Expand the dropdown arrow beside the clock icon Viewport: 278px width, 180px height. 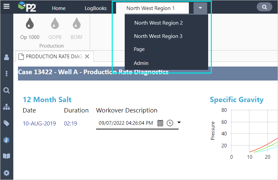(179, 122)
